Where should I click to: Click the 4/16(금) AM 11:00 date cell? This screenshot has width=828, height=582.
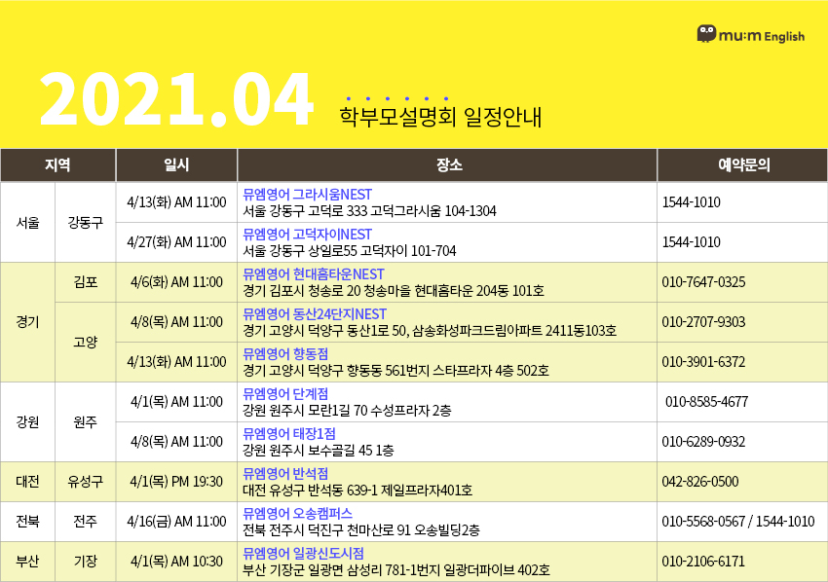click(176, 522)
